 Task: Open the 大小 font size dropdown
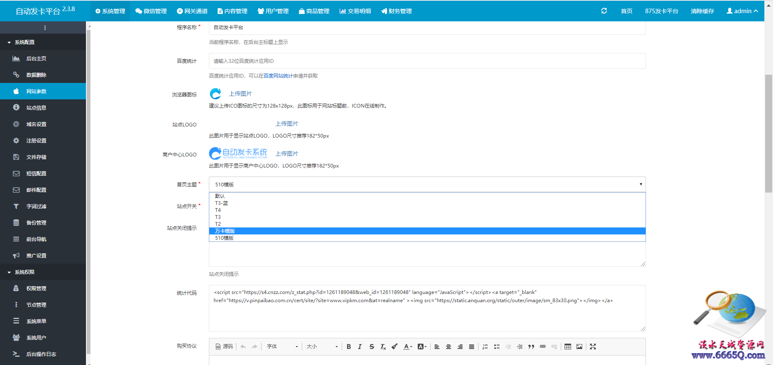322,347
